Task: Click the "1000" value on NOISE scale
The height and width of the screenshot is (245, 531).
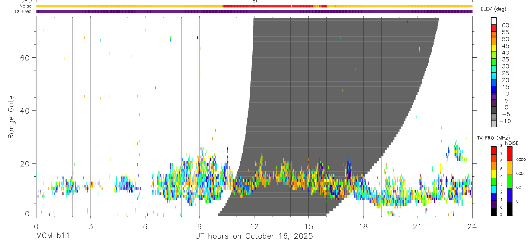Action: 518,173
